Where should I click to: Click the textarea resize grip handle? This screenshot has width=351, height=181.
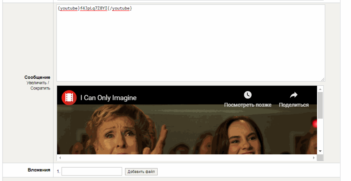(x=322, y=79)
